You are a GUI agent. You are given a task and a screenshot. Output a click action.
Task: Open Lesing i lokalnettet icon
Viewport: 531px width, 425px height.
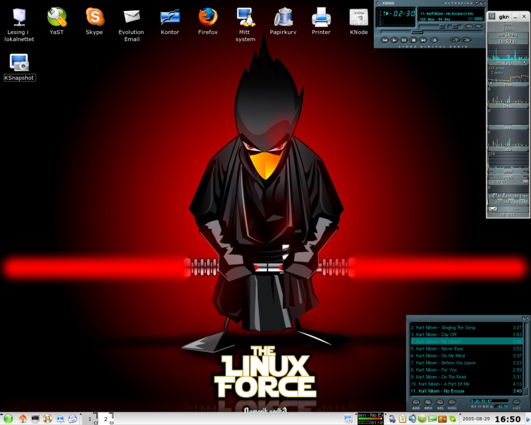(19, 25)
